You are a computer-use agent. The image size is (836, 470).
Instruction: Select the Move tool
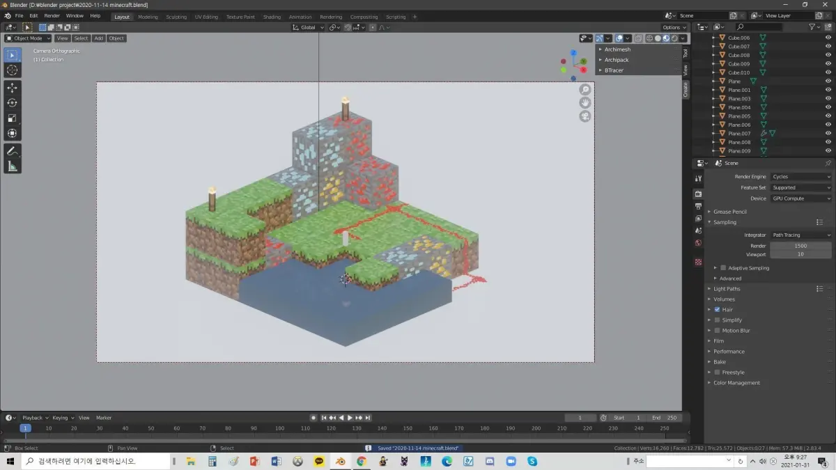tap(12, 88)
